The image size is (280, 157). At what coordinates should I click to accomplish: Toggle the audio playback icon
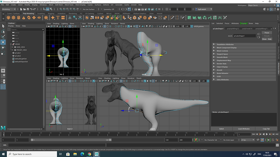pos(269,140)
